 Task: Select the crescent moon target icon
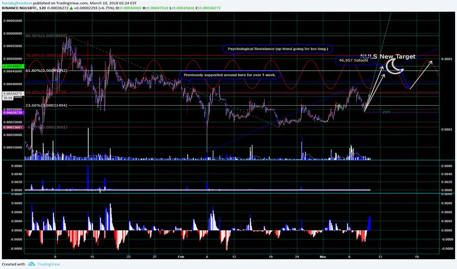(x=394, y=67)
